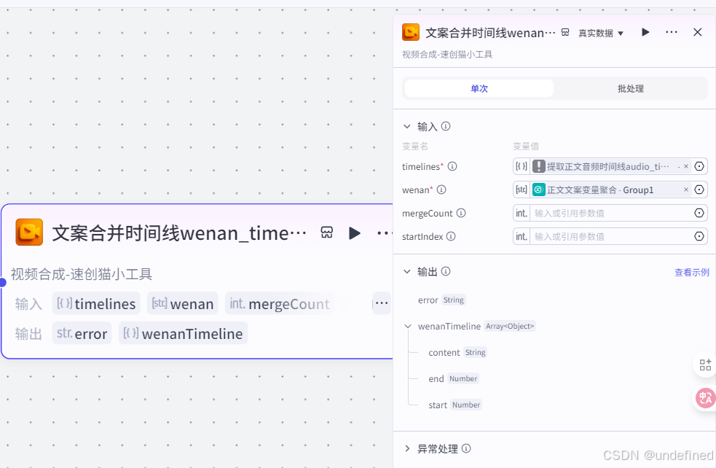Open 查看示例 link
This screenshot has height=468, width=716.
tap(692, 273)
